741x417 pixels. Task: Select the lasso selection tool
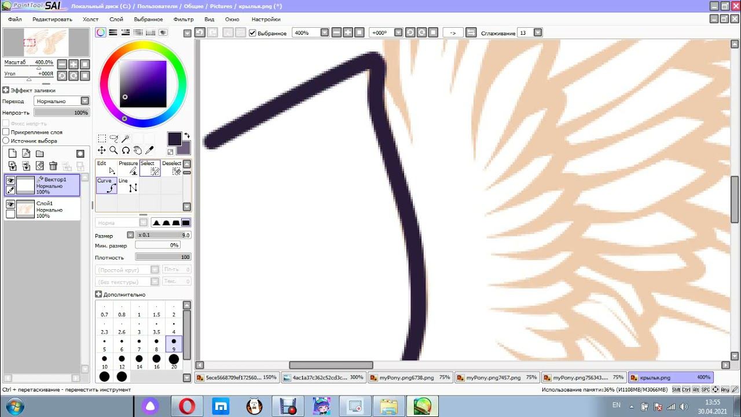(x=113, y=138)
